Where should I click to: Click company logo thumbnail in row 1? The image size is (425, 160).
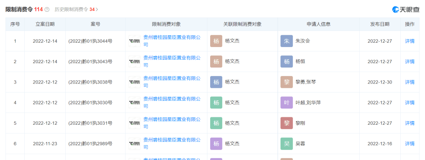pos(135,41)
